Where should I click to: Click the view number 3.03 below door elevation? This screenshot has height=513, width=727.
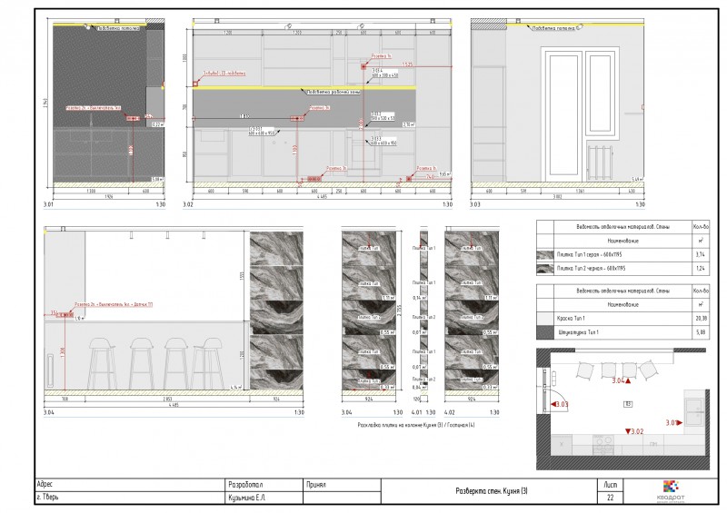point(475,204)
